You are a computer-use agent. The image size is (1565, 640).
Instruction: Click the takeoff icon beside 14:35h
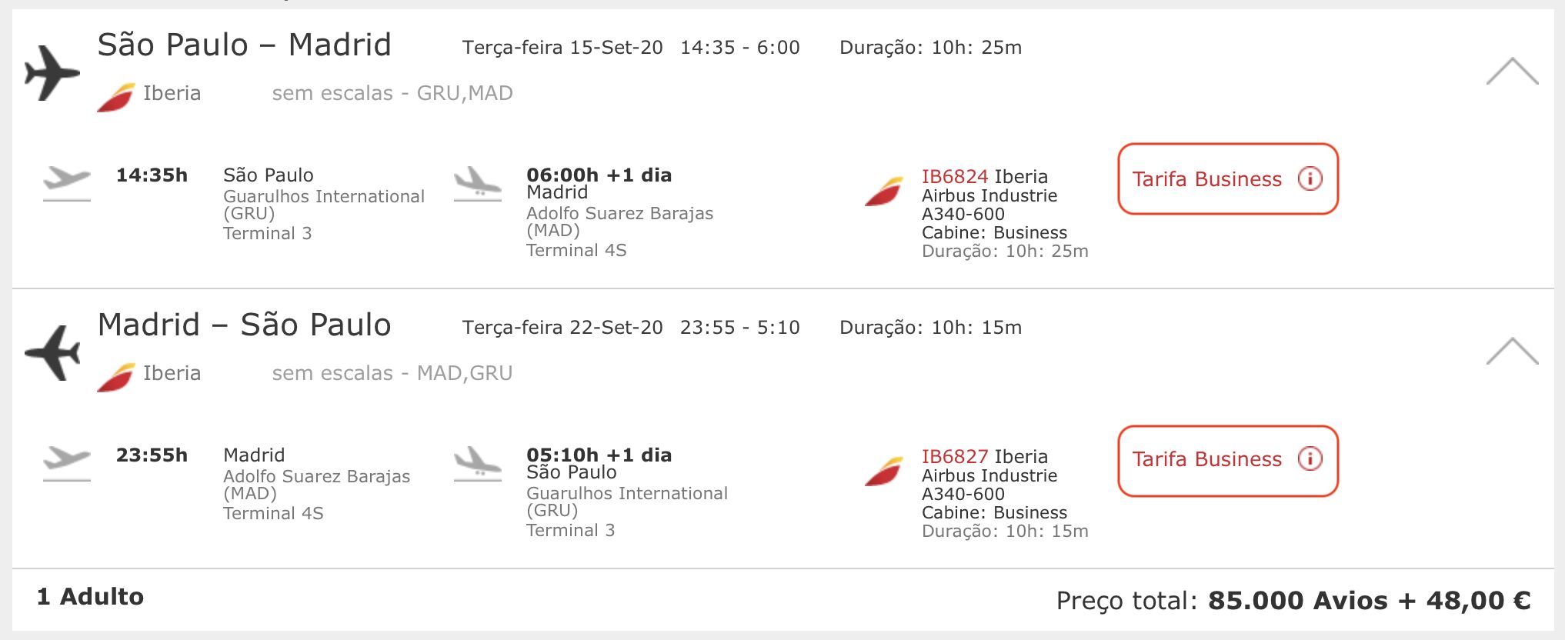tap(67, 184)
